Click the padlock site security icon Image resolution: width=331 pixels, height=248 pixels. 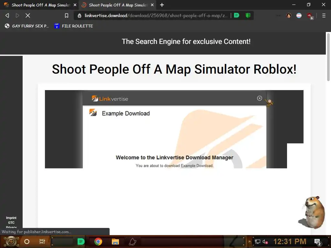coord(80,15)
